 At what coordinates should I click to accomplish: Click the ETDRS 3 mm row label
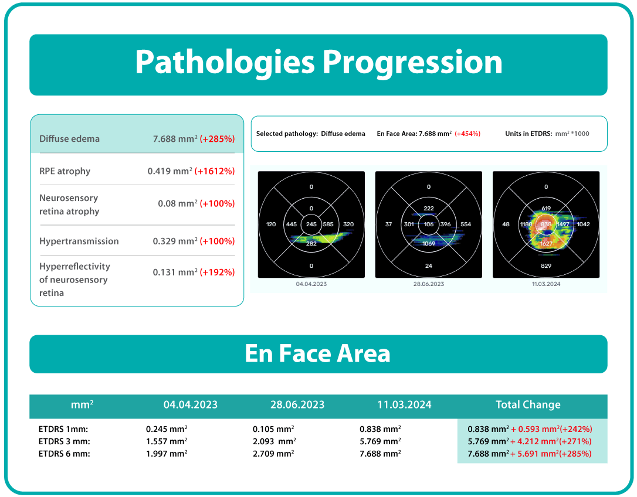click(x=64, y=441)
